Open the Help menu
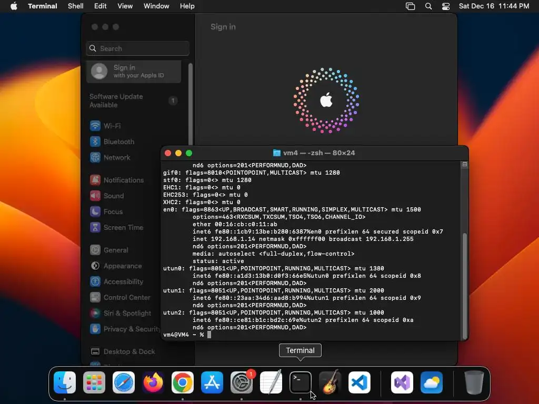The width and height of the screenshot is (539, 404). click(x=187, y=6)
